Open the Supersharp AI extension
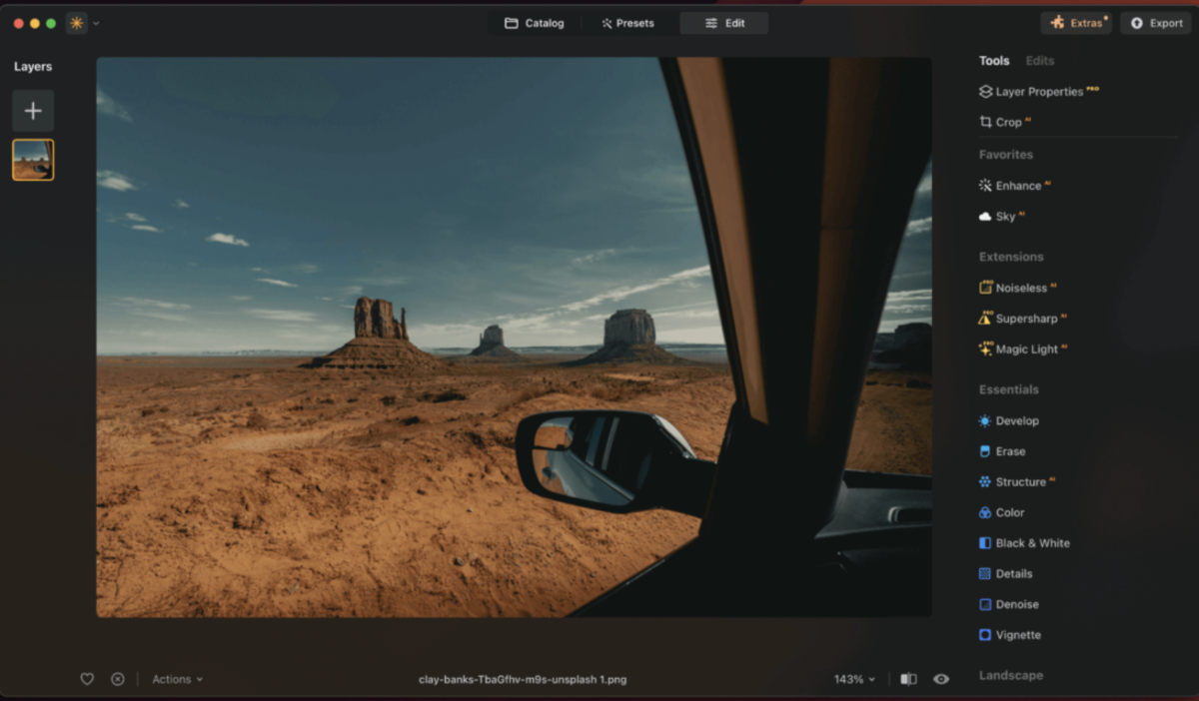The height and width of the screenshot is (701, 1199). (x=1025, y=318)
